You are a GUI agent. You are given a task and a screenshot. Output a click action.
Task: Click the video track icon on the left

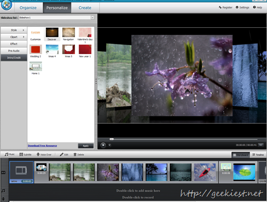(x=3, y=173)
